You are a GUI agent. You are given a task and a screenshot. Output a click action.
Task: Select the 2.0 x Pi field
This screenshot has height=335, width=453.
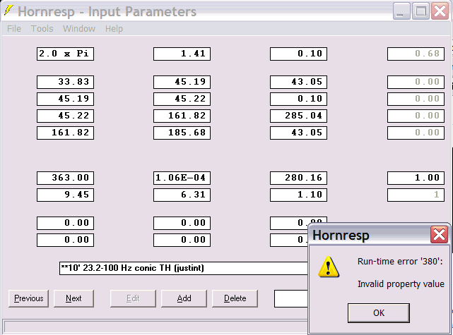pos(65,54)
